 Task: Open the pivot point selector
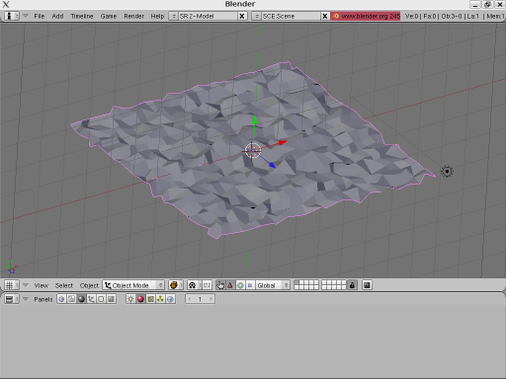tap(195, 285)
